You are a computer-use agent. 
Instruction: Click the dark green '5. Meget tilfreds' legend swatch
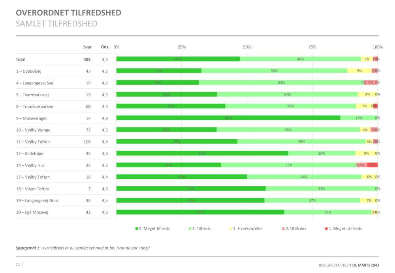tap(137, 228)
